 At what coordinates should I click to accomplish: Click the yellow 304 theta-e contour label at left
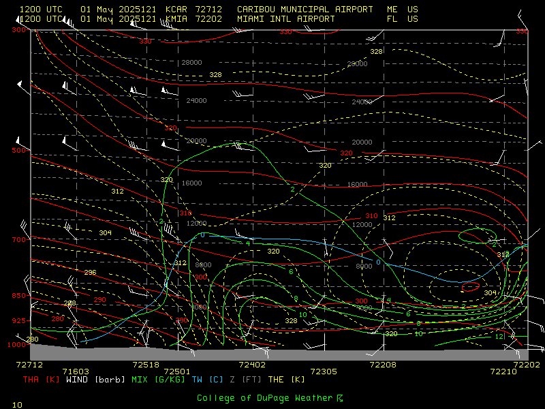(106, 232)
